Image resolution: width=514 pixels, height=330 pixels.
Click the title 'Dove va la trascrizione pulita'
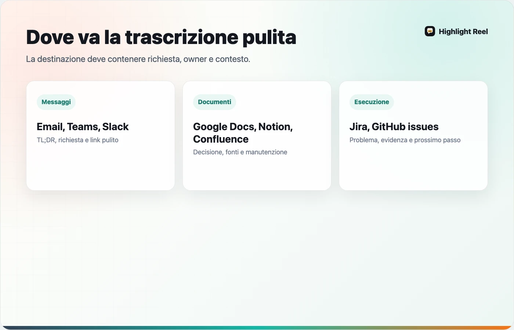click(x=161, y=37)
